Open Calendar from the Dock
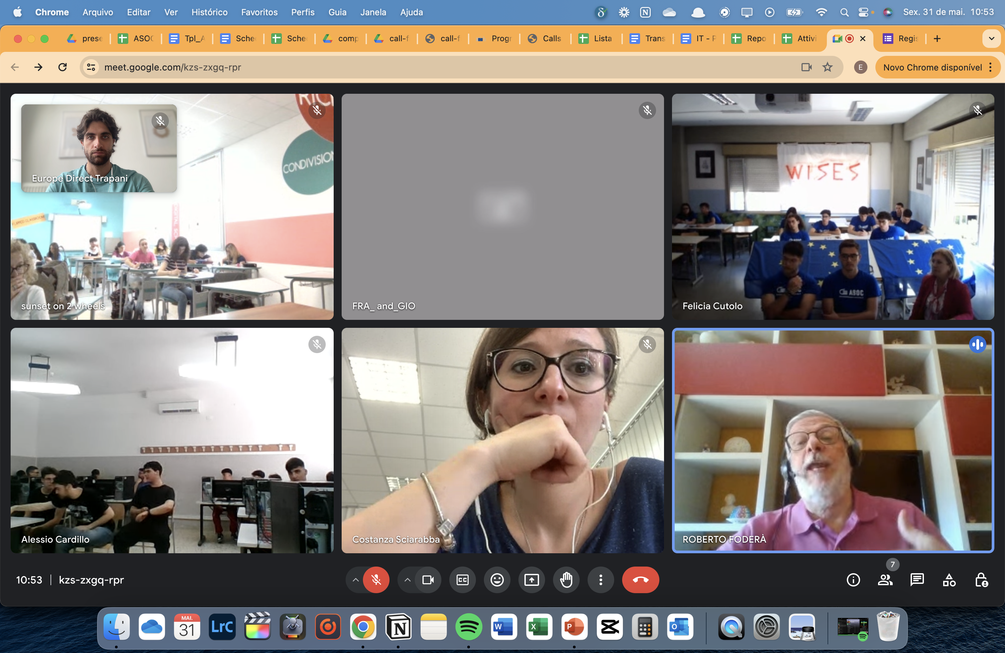The height and width of the screenshot is (653, 1005). click(187, 627)
